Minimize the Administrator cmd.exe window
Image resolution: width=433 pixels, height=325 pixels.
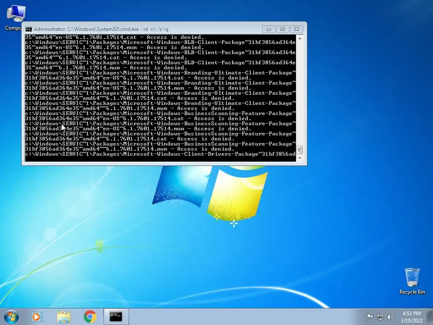(x=269, y=29)
